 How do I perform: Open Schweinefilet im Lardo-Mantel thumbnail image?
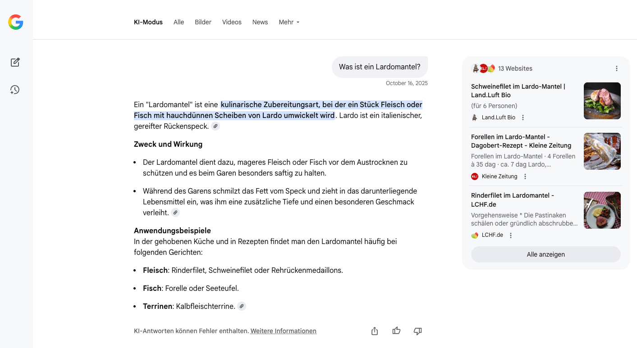pos(602,101)
